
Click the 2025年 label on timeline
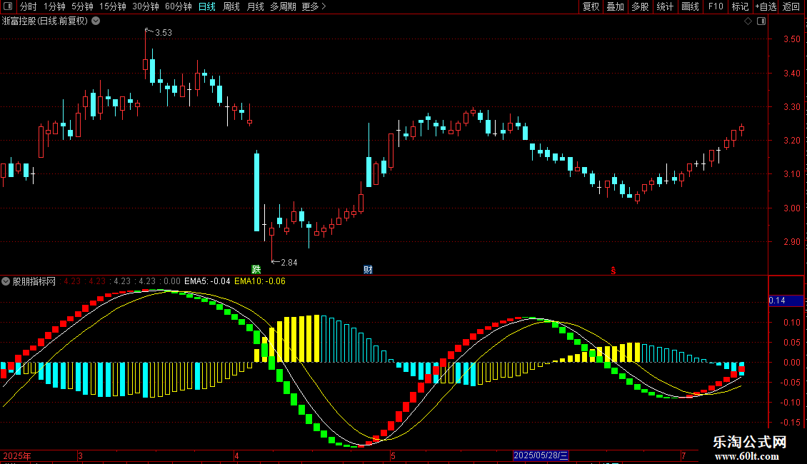[x=17, y=456]
